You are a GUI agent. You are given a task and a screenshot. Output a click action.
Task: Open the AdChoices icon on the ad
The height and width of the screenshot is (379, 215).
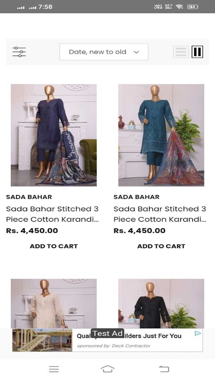pyautogui.click(x=197, y=334)
